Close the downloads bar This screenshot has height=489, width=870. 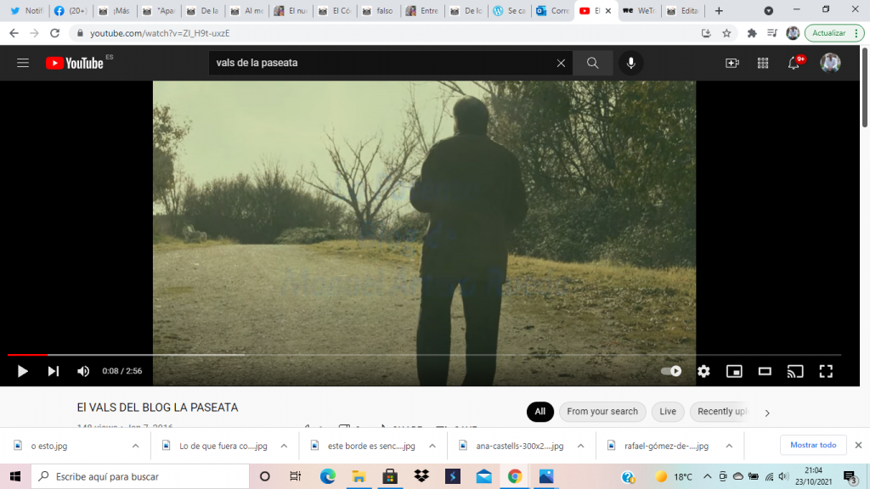coord(858,445)
